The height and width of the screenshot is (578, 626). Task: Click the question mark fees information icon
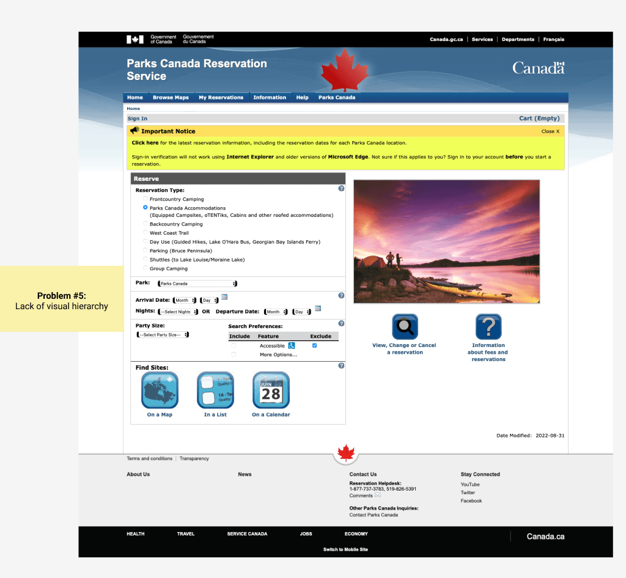click(x=488, y=327)
